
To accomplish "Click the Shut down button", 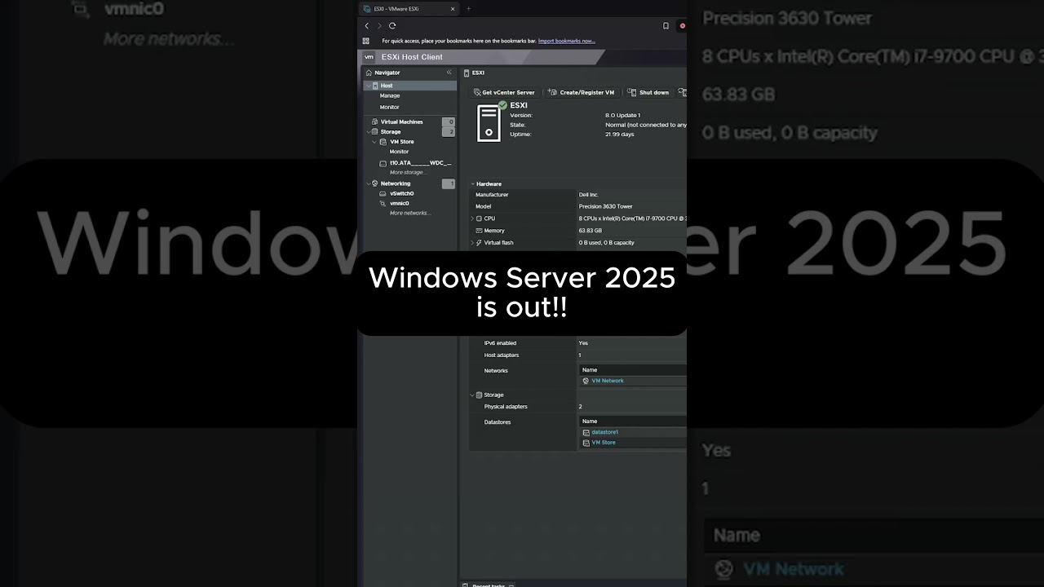I will [x=649, y=92].
